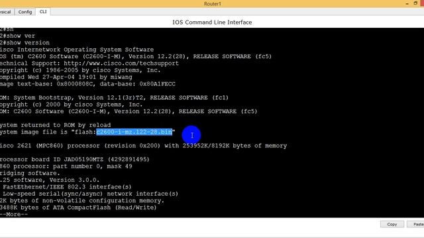Click the 'data-base: 0x80A1FECC' text

[x=137, y=84]
